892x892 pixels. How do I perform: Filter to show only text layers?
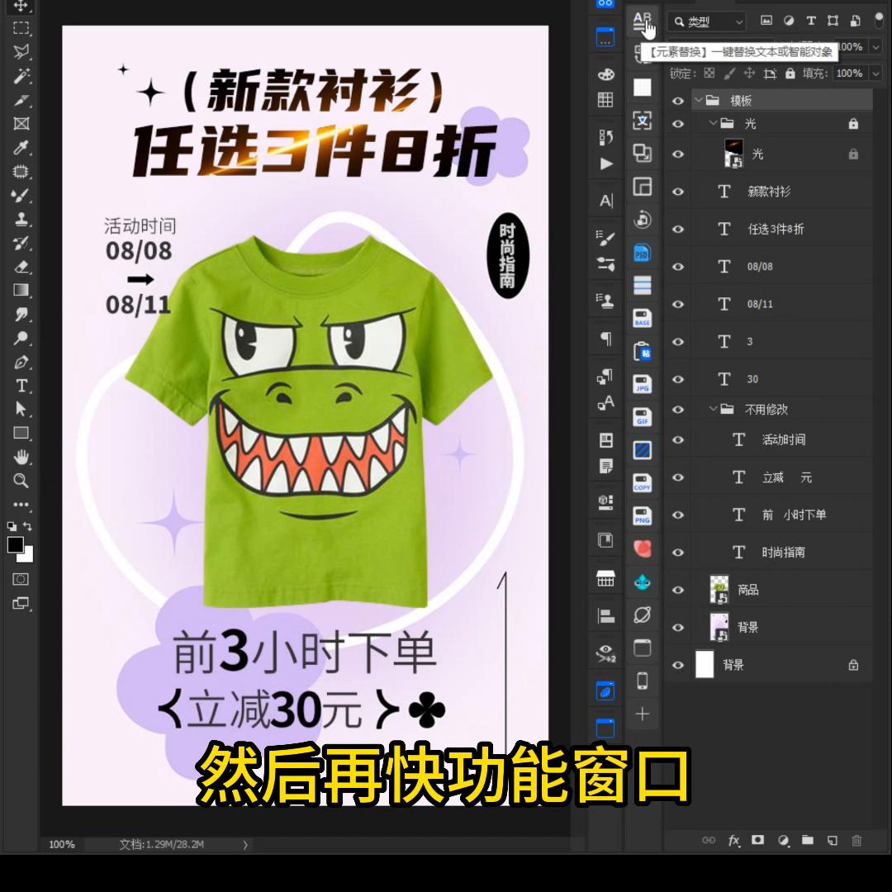pyautogui.click(x=813, y=21)
